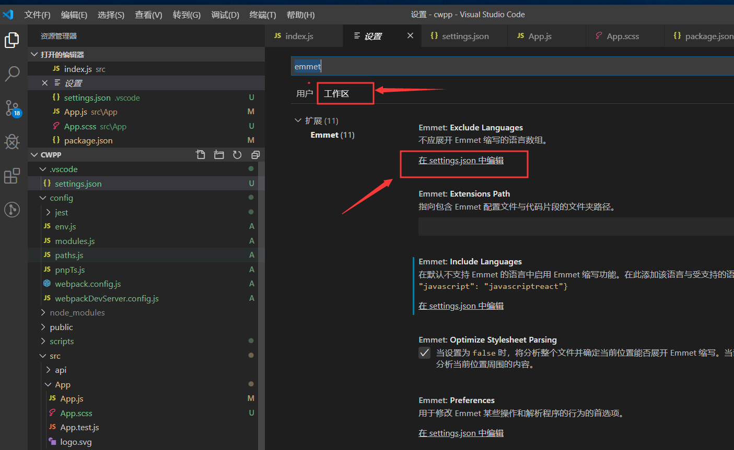Expand the node_modules folder
The width and height of the screenshot is (734, 450).
[43, 312]
